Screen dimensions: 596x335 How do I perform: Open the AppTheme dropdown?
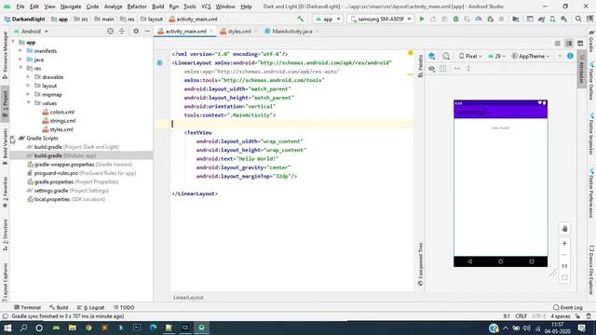click(x=531, y=56)
